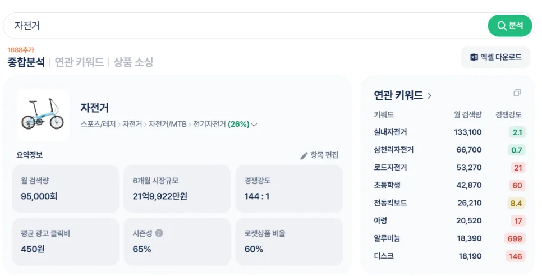Viewport: 542px width, 276px height.
Task: Select the 종합분석 tab
Action: 26,62
